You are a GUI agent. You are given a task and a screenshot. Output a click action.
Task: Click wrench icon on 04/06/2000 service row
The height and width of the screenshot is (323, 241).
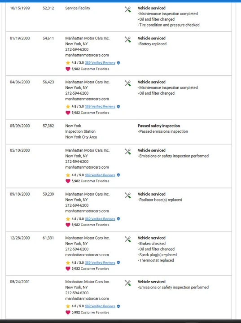127,83
